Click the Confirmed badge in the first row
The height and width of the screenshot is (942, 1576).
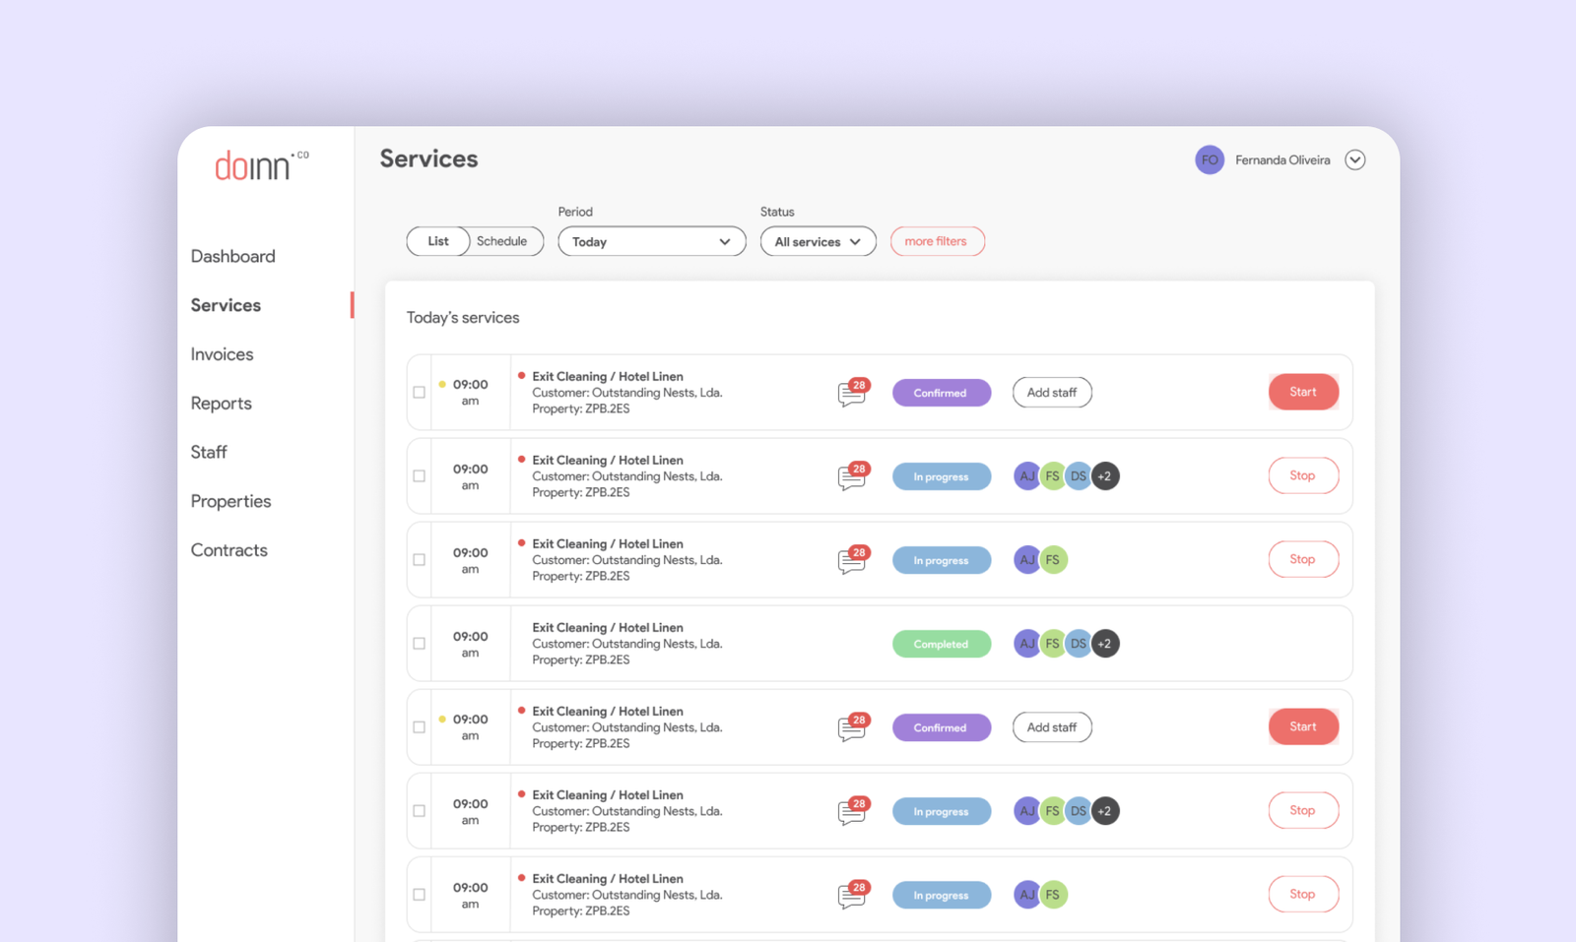942,393
